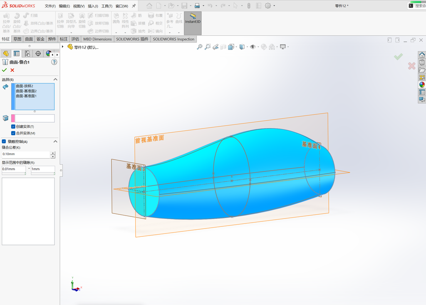426x305 pixels.
Task: Open the Options gear dropdown arrow
Action: [274, 6]
